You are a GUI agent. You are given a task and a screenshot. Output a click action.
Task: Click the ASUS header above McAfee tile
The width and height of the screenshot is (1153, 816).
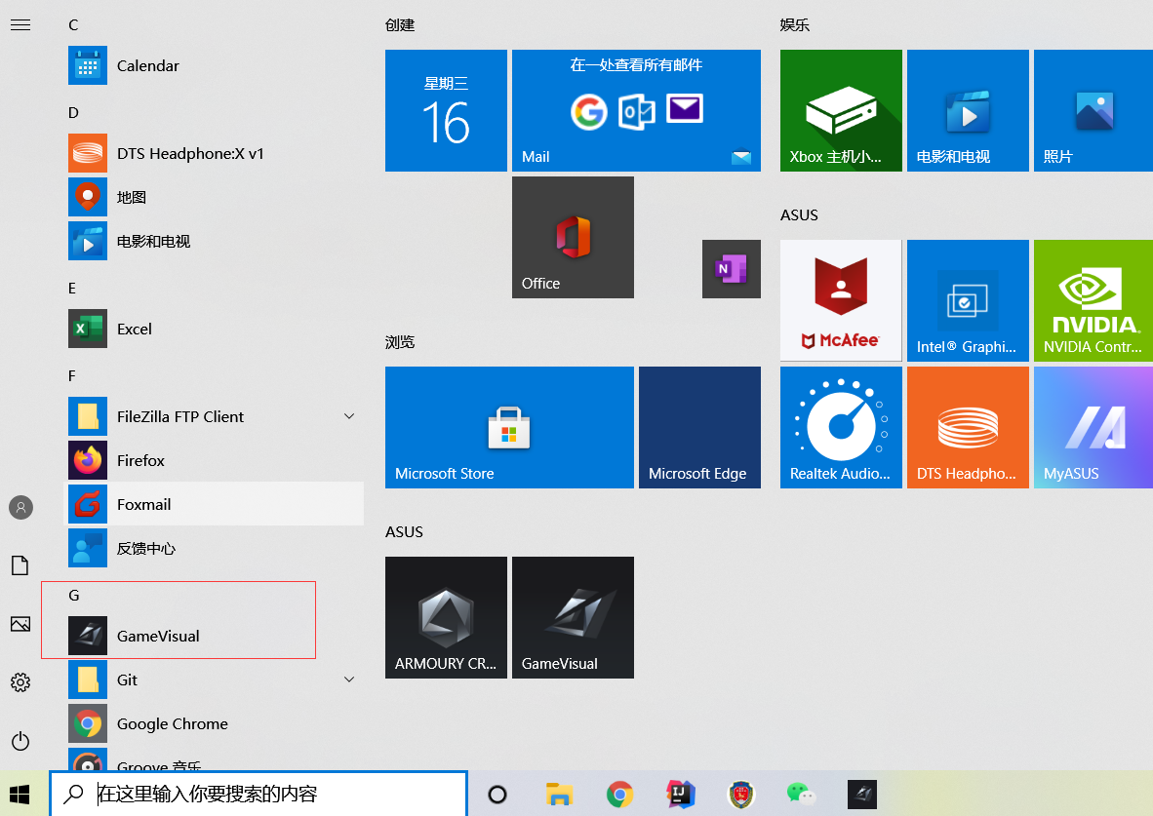point(799,215)
